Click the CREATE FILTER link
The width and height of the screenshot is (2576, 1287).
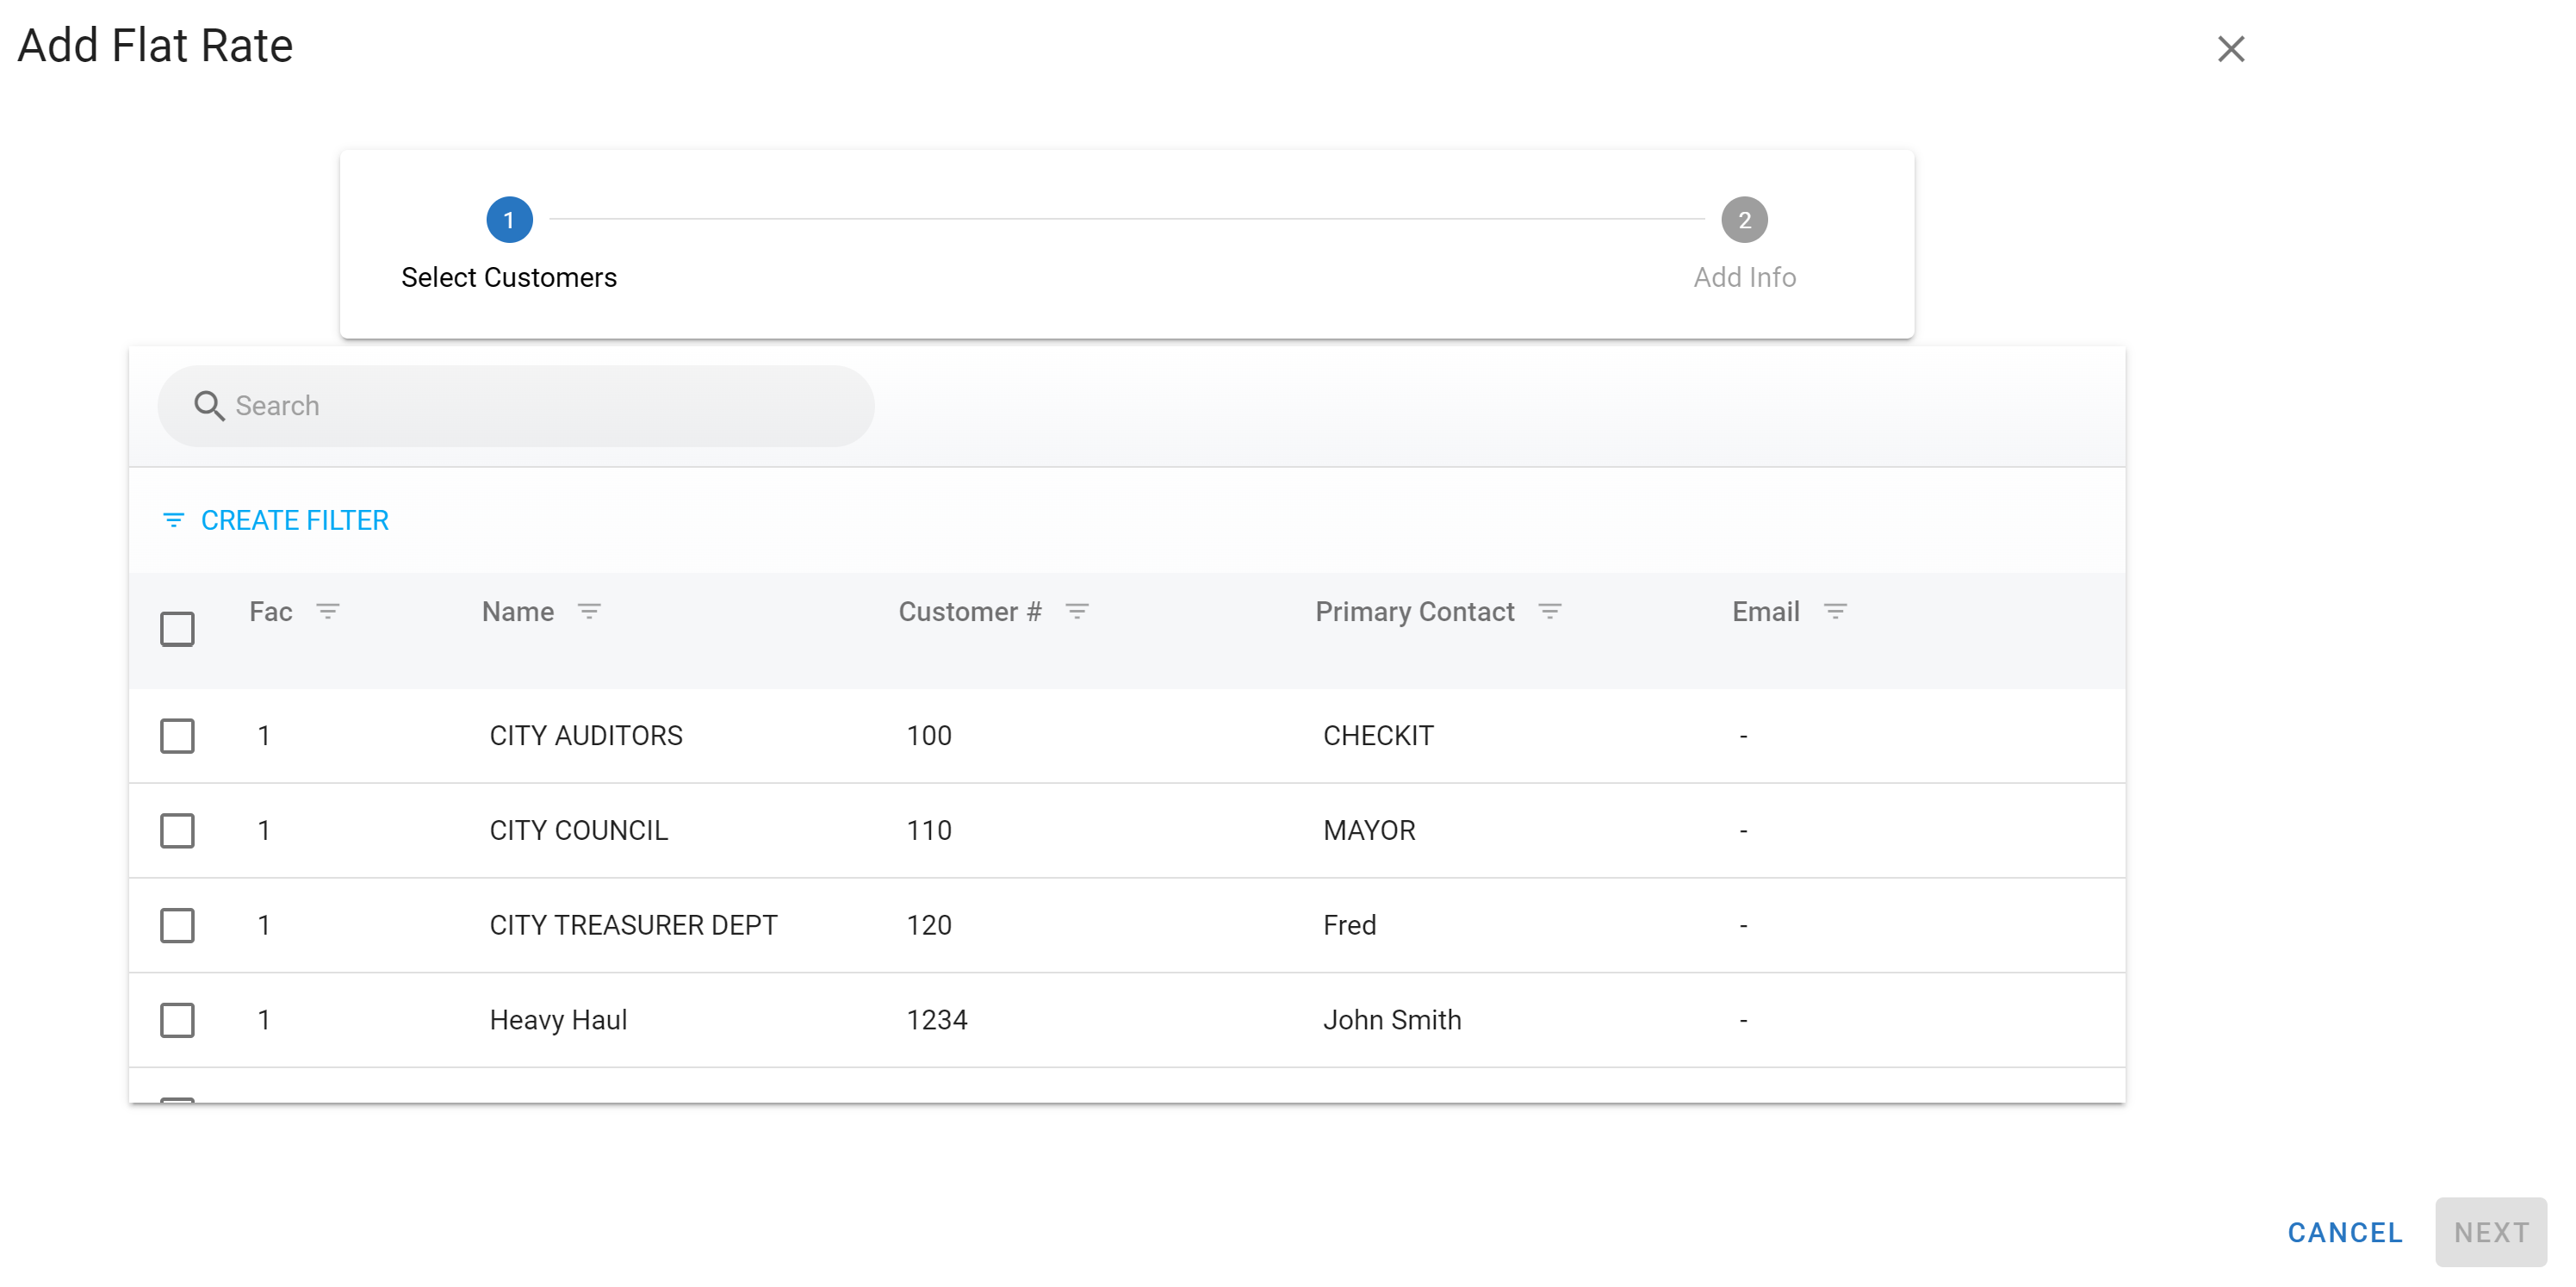point(294,520)
